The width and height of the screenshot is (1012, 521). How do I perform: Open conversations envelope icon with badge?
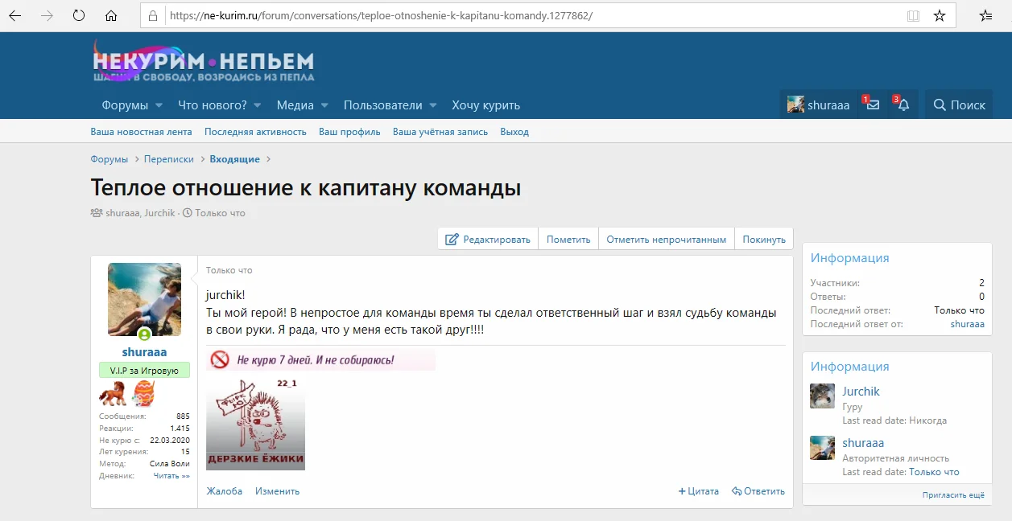click(873, 105)
